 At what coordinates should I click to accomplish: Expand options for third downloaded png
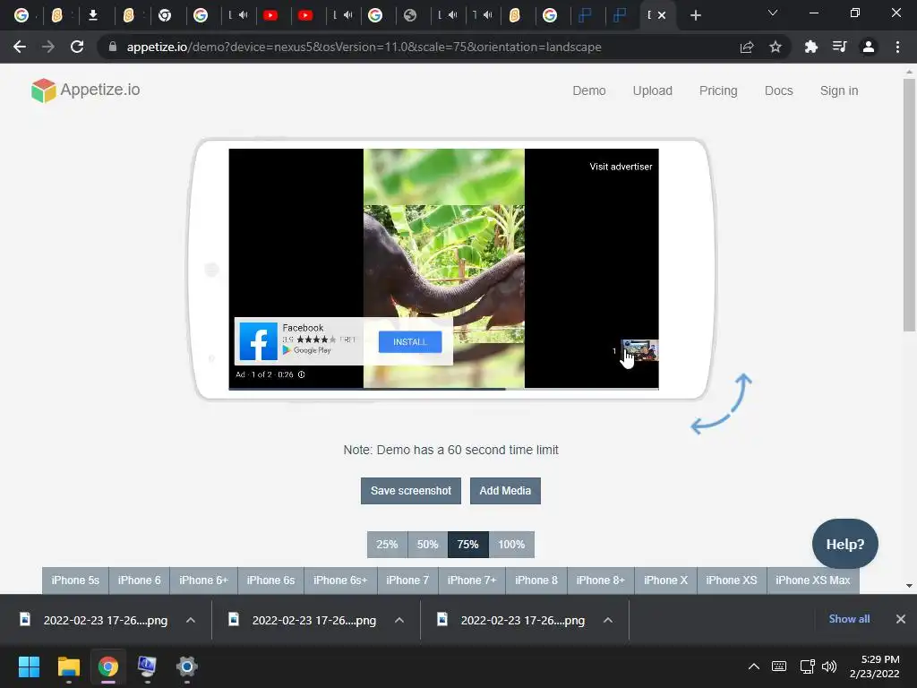pyautogui.click(x=608, y=620)
